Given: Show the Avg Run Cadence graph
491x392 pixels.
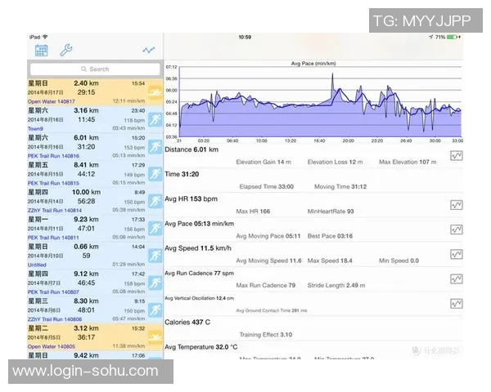Looking at the screenshot, I should click(456, 278).
